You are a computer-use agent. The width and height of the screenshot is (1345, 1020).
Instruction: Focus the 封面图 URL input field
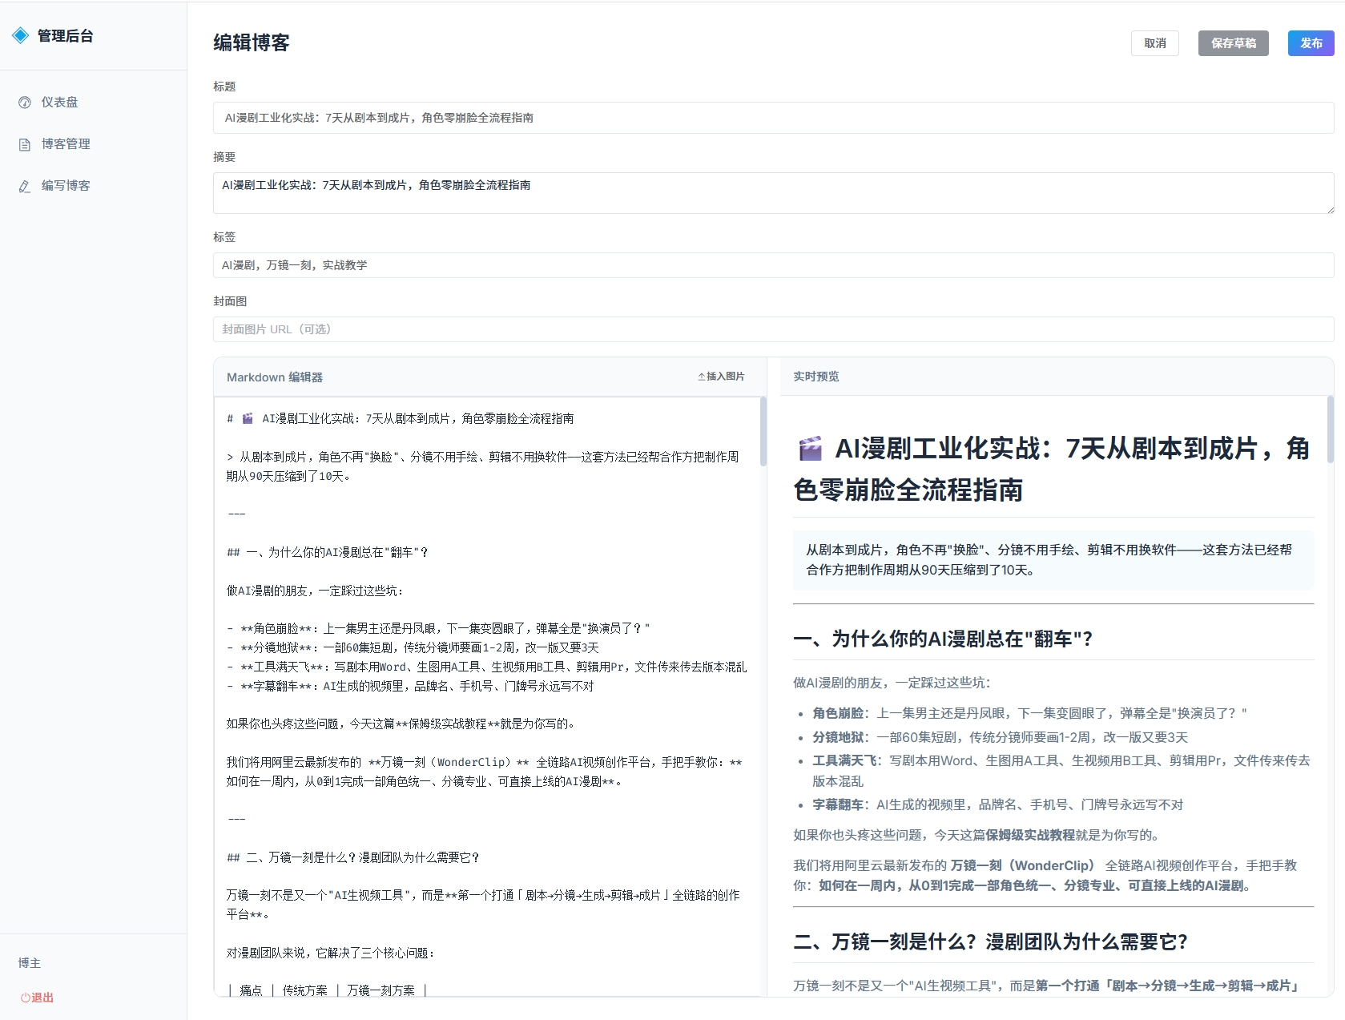click(773, 329)
